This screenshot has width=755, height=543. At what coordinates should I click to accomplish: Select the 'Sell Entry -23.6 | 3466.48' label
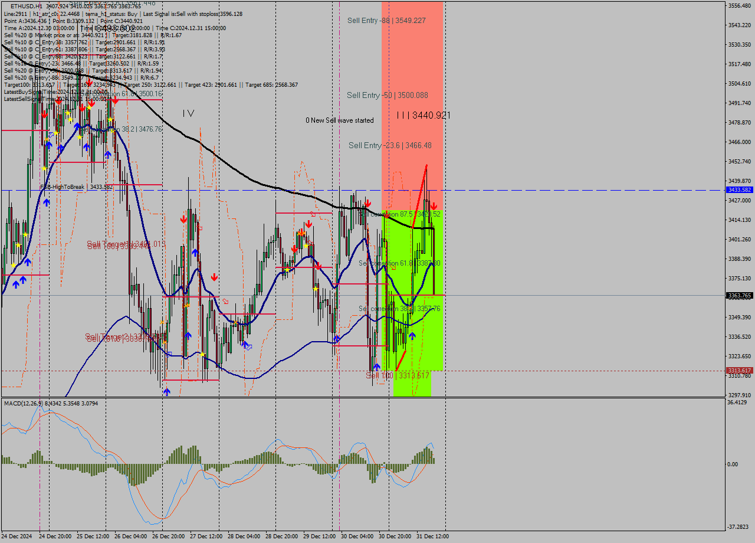pyautogui.click(x=390, y=145)
